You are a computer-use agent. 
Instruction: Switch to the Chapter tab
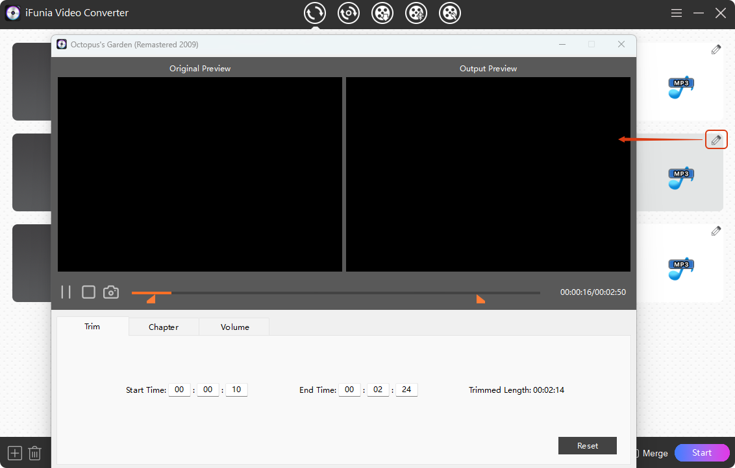164,327
